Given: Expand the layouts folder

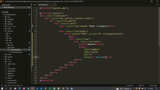Looking at the screenshot, I should (7, 47).
